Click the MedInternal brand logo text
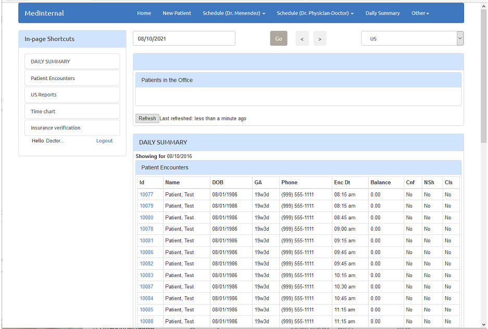488x329 pixels. click(x=44, y=13)
